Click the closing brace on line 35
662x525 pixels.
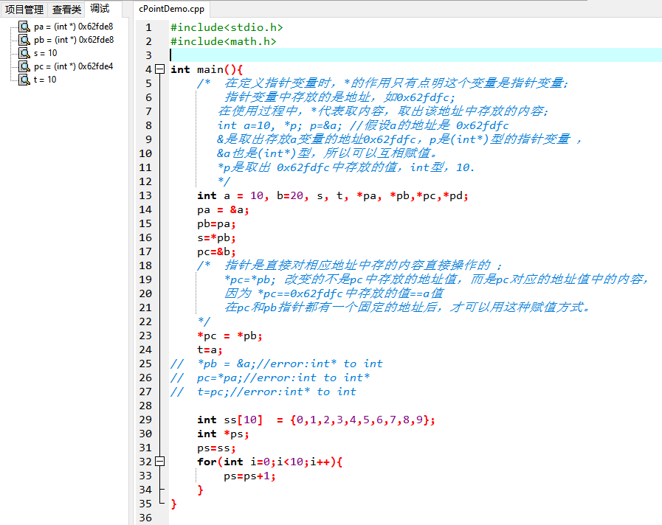click(x=173, y=504)
